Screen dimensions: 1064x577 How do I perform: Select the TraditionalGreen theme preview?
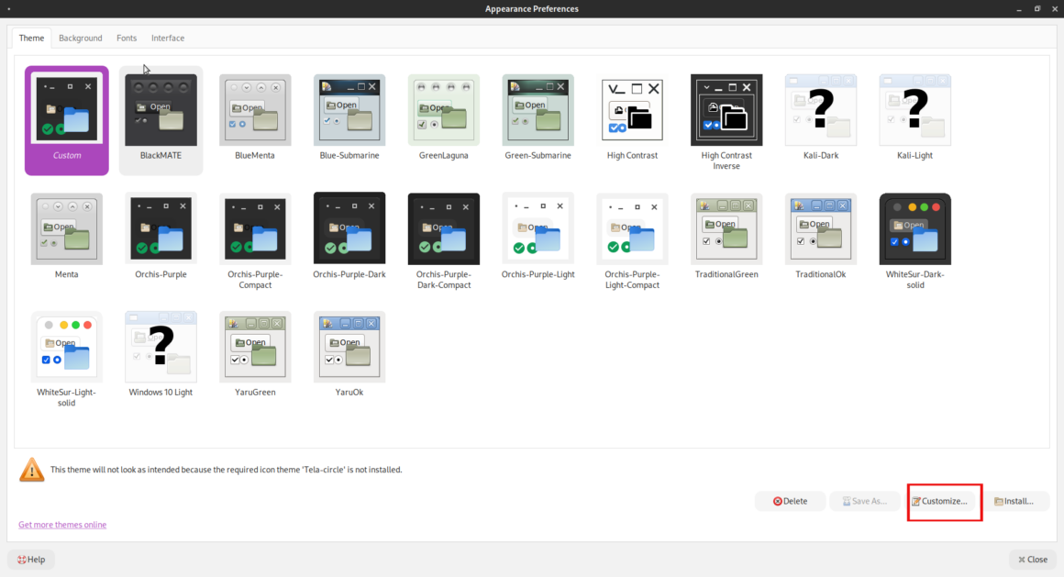point(726,228)
